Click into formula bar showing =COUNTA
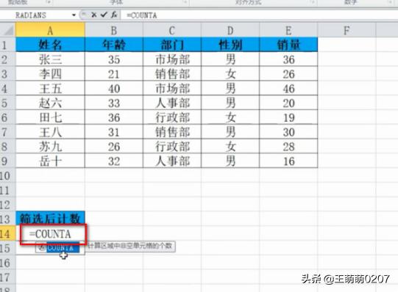 (x=259, y=15)
